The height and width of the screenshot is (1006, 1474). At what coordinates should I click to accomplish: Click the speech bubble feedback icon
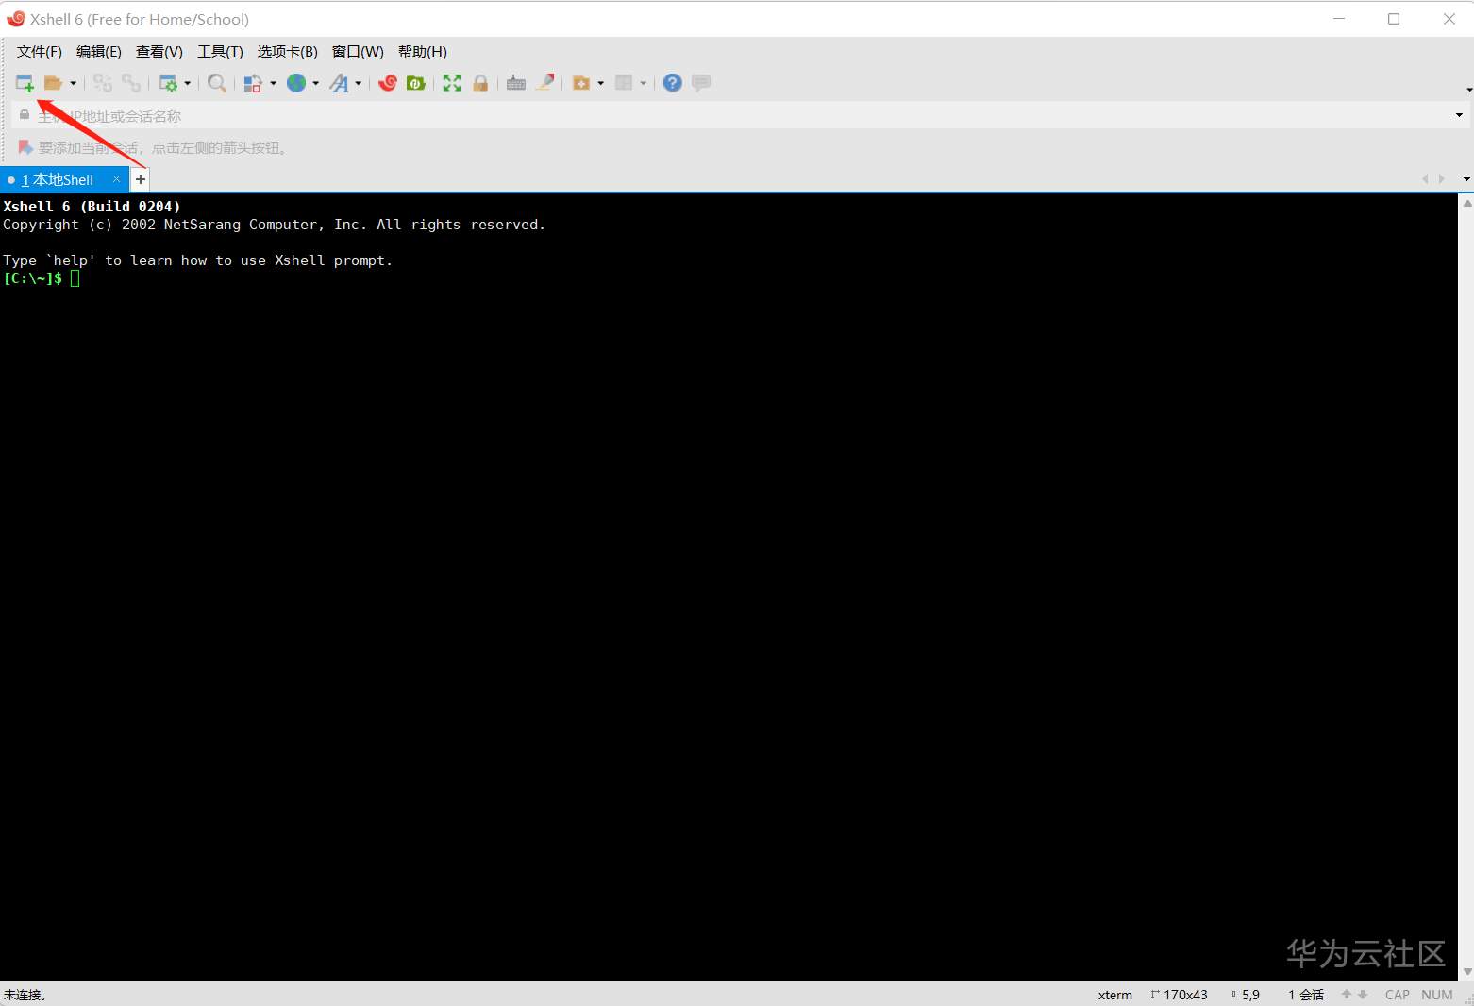point(701,83)
